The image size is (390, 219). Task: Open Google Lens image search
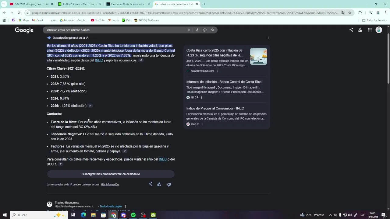tap(205, 30)
